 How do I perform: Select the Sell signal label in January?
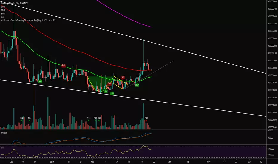coord(64,66)
